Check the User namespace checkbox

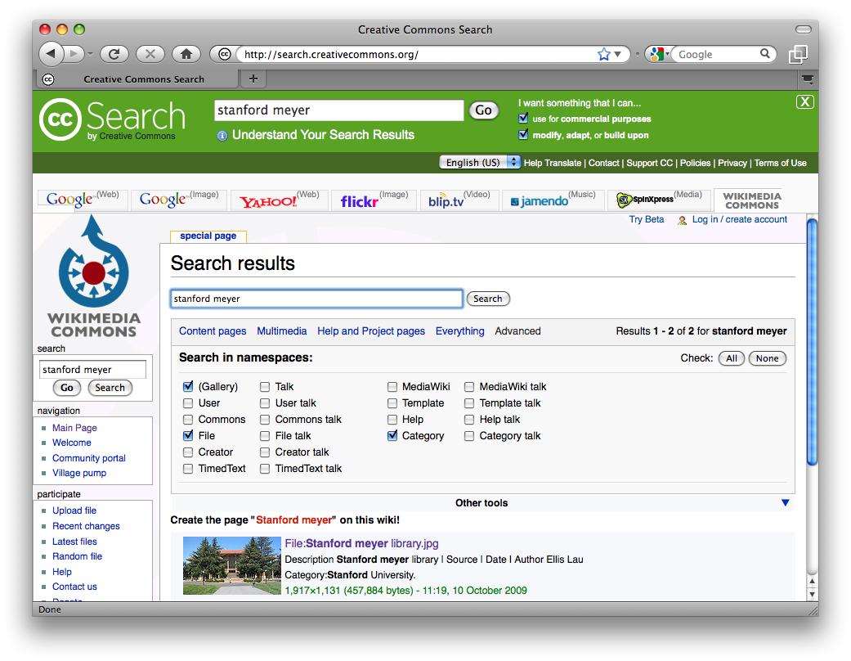[x=188, y=403]
